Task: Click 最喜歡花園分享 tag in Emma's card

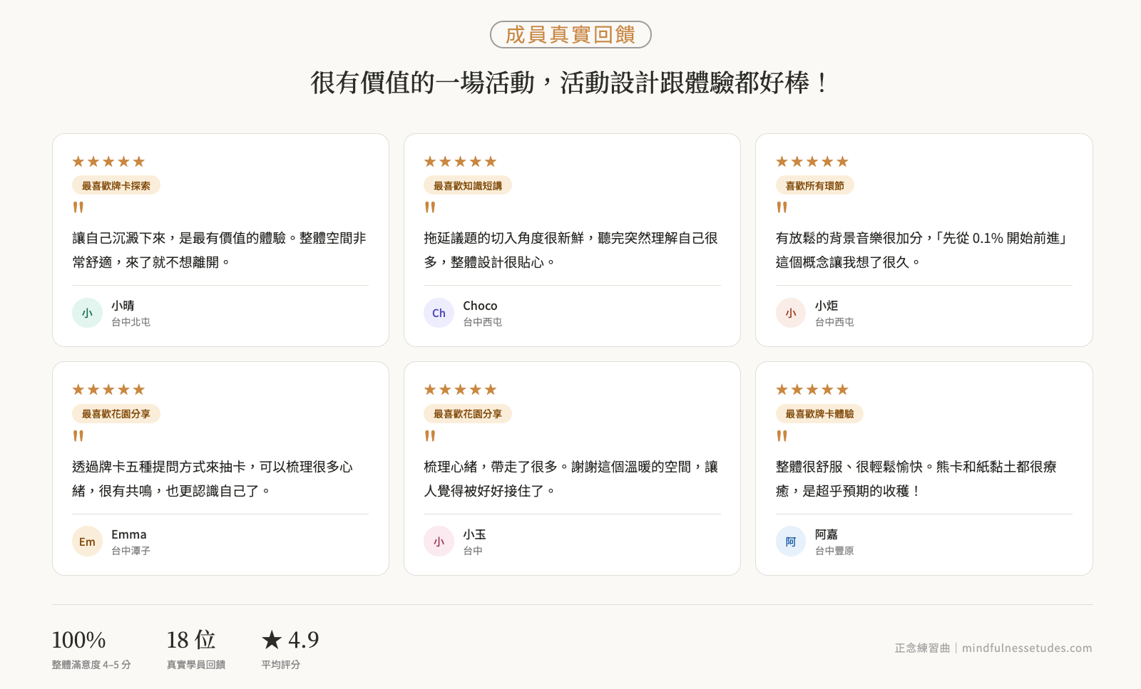Action: coord(116,414)
